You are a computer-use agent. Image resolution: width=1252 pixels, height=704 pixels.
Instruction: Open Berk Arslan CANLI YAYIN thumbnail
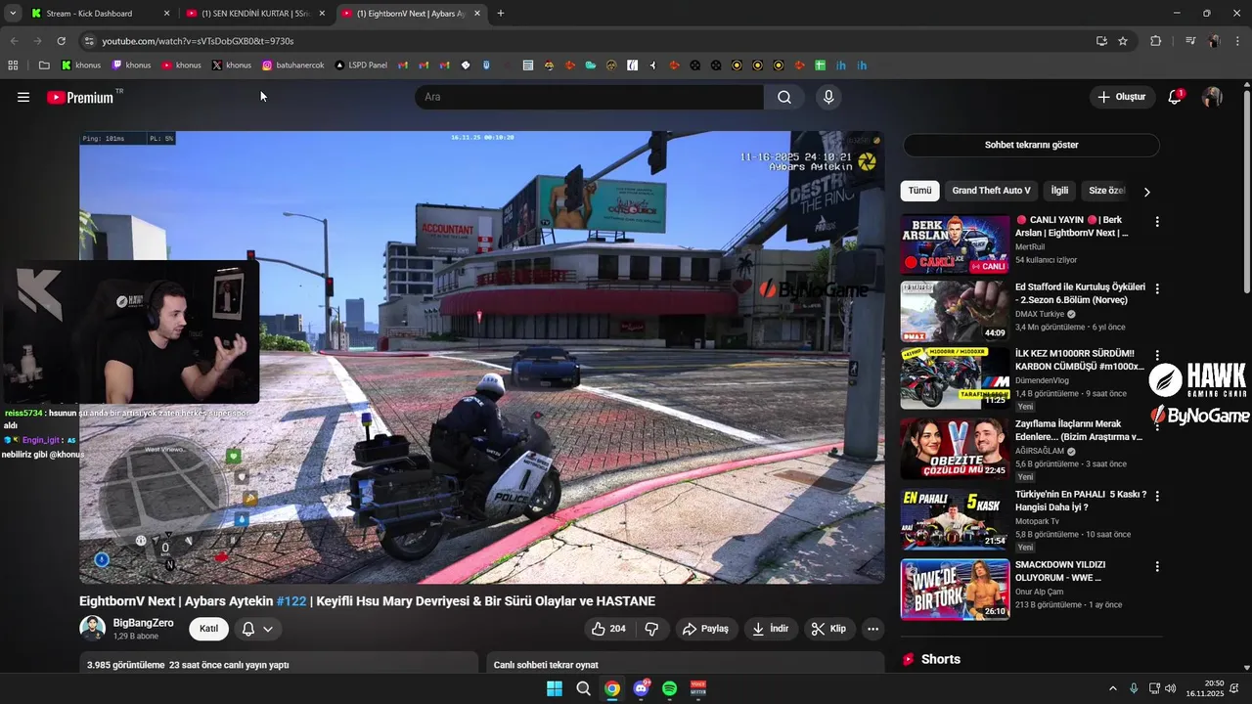(955, 244)
